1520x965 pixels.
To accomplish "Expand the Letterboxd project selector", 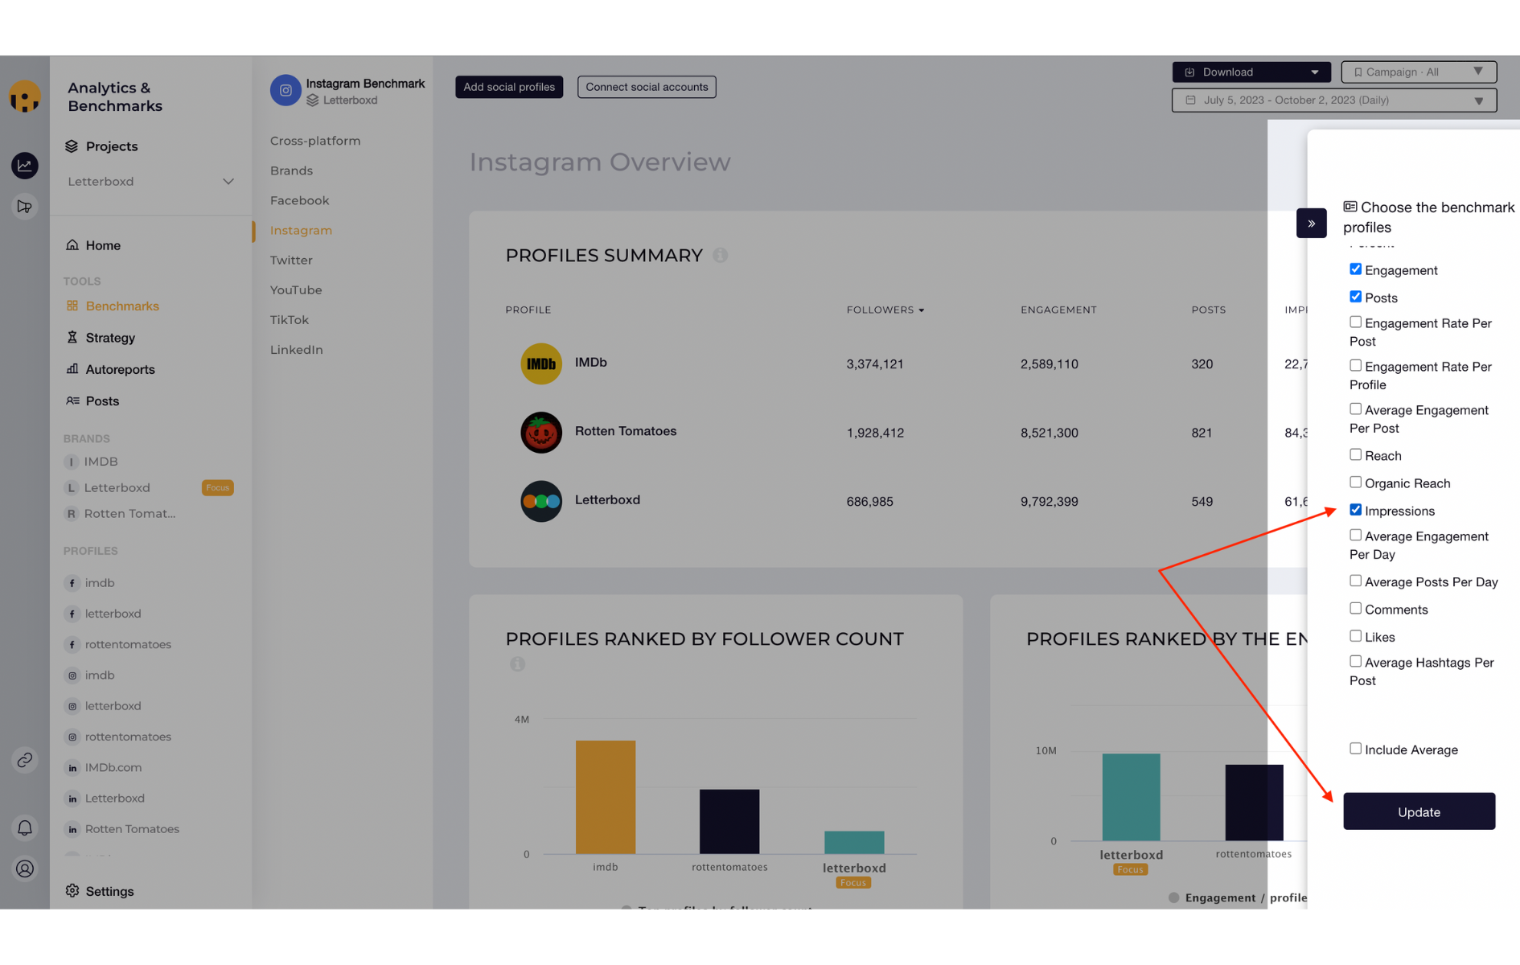I will (150, 182).
